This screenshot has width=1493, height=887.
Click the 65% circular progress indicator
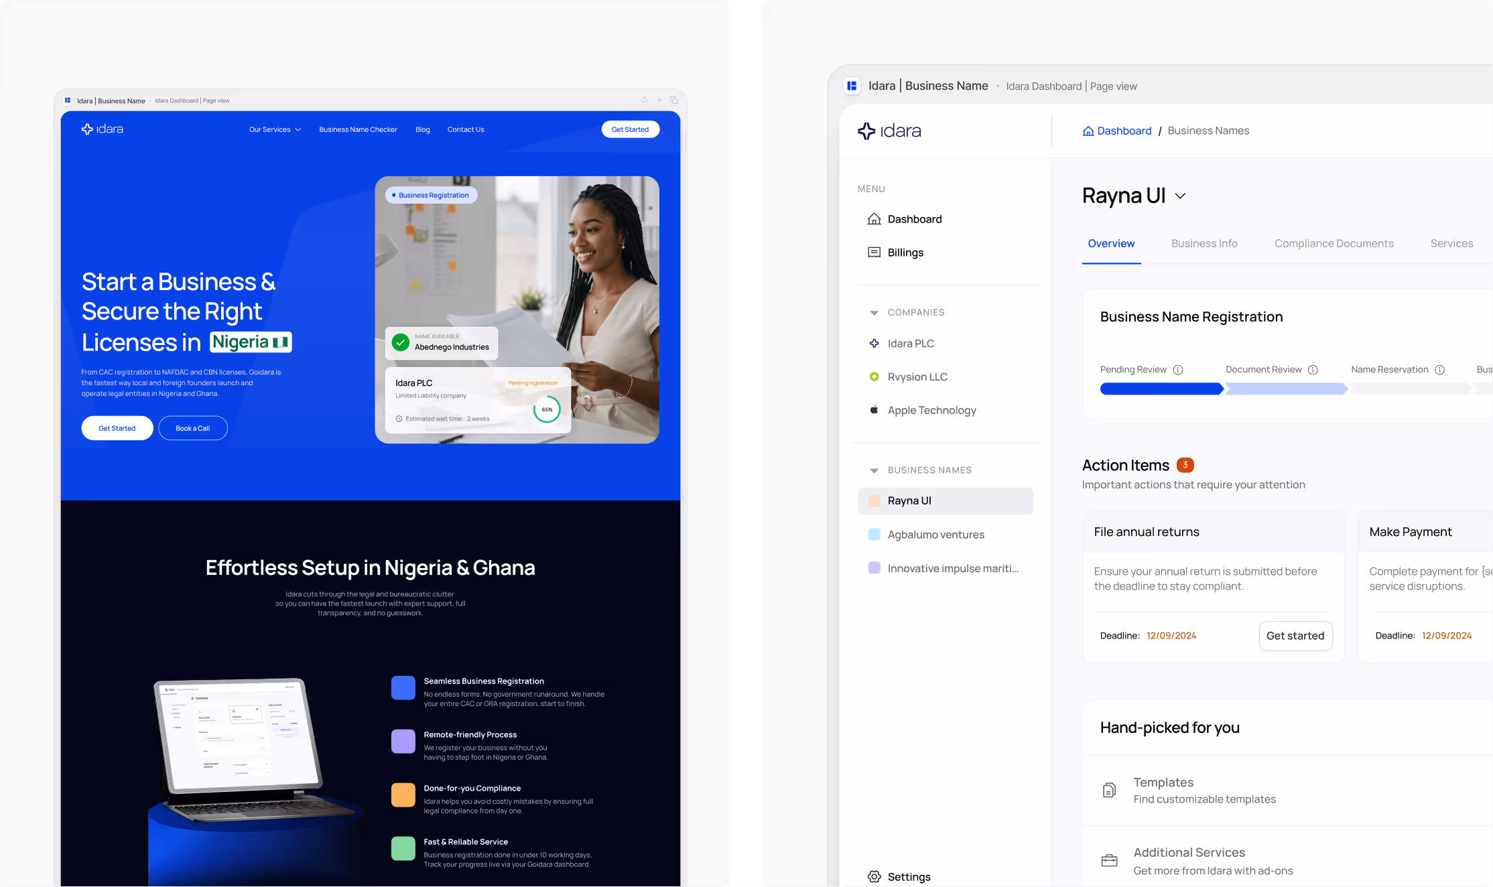click(547, 409)
